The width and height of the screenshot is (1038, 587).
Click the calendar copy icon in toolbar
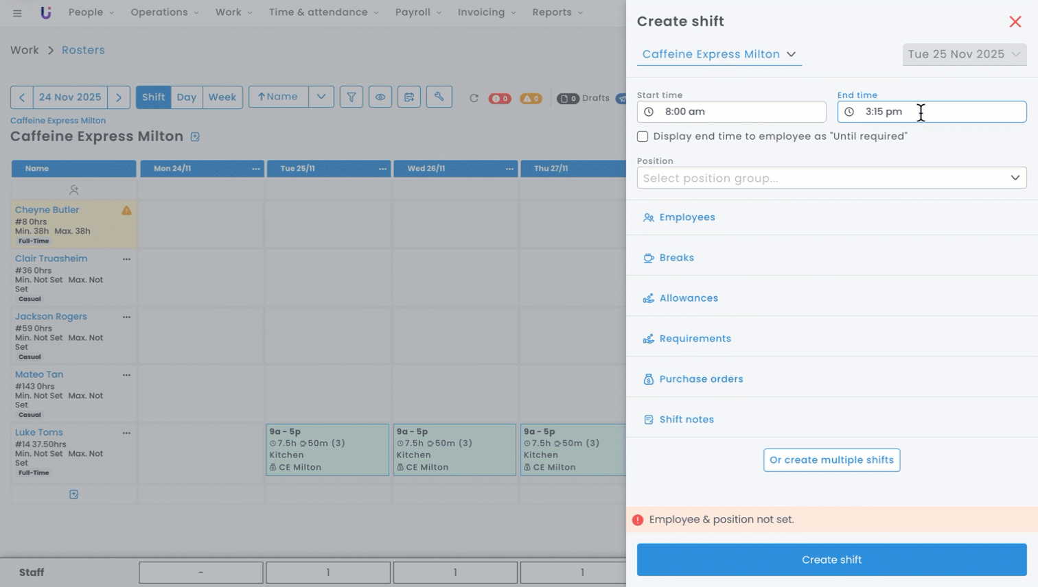(409, 97)
